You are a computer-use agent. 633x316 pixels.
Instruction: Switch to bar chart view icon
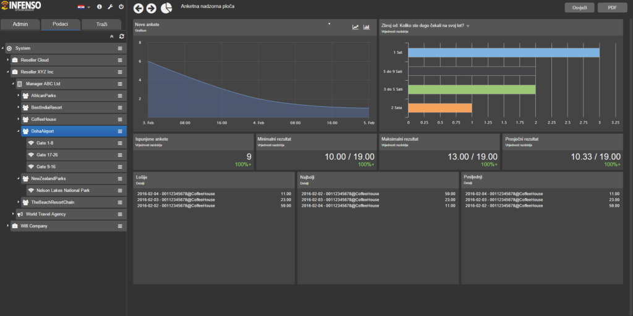[367, 27]
